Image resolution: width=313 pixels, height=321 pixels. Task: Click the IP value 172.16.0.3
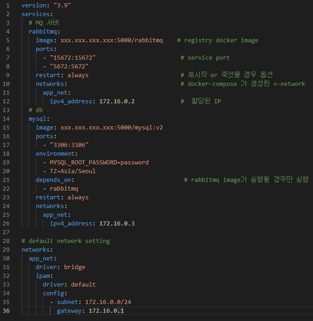click(117, 224)
